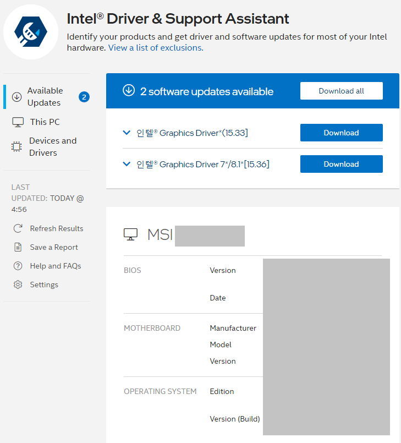Go to This PC section
401x443 pixels.
point(45,122)
